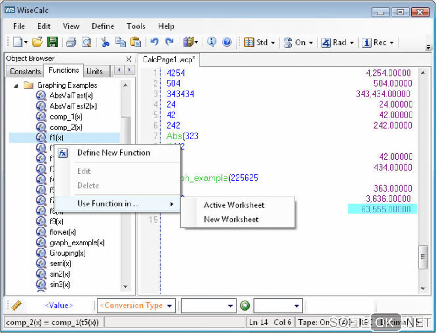Click the Print toolbar icon
436x333 pixels.
click(71, 42)
